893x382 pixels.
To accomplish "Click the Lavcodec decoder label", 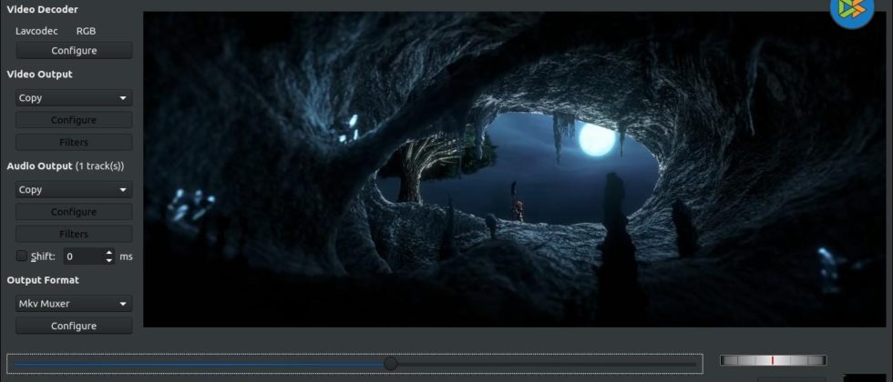I will (x=36, y=31).
